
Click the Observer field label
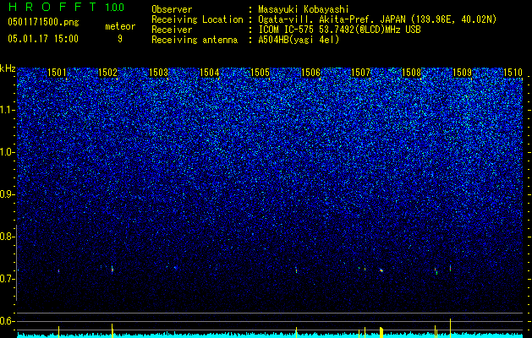(x=172, y=9)
